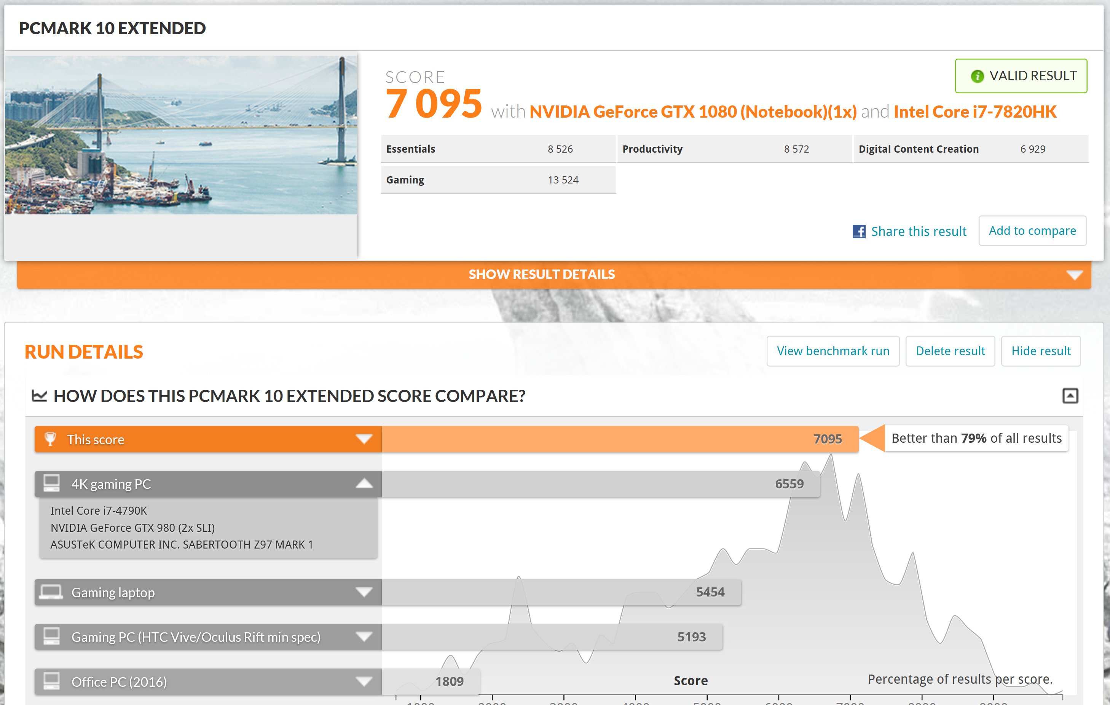This screenshot has width=1110, height=705.
Task: Click the Percentage of results per score caption
Action: (960, 679)
